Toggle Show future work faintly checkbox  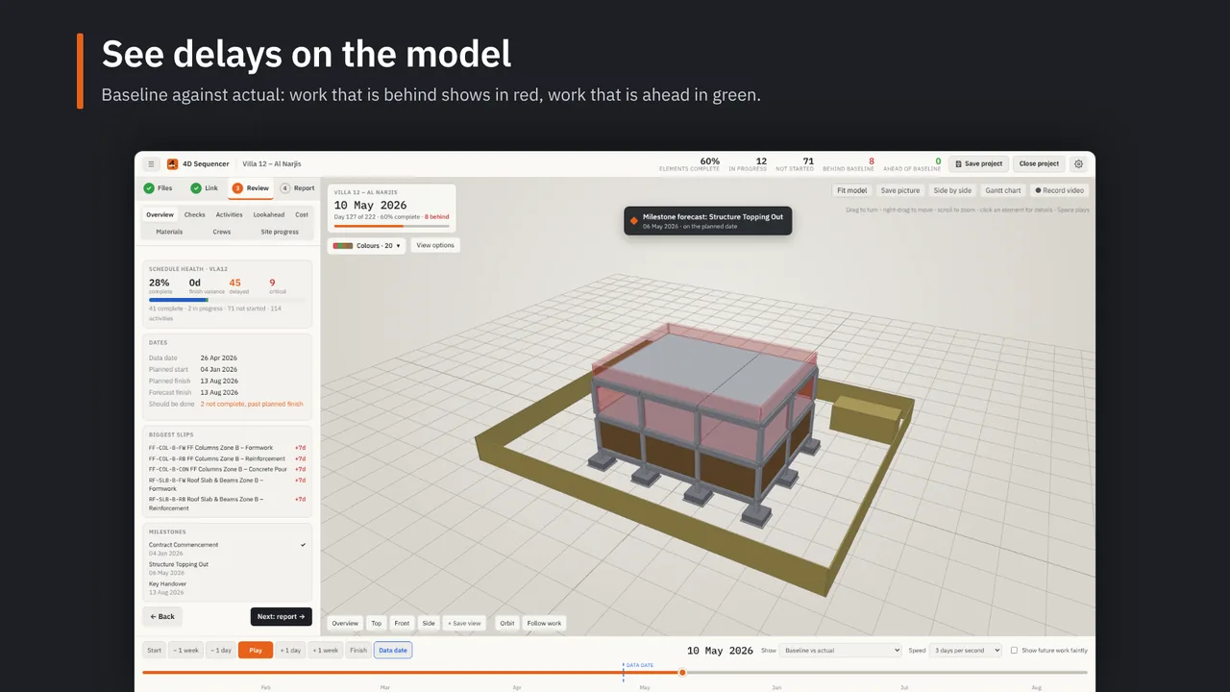click(x=1014, y=651)
